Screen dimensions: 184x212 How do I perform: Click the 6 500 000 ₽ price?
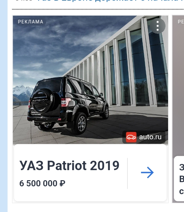coord(42,183)
